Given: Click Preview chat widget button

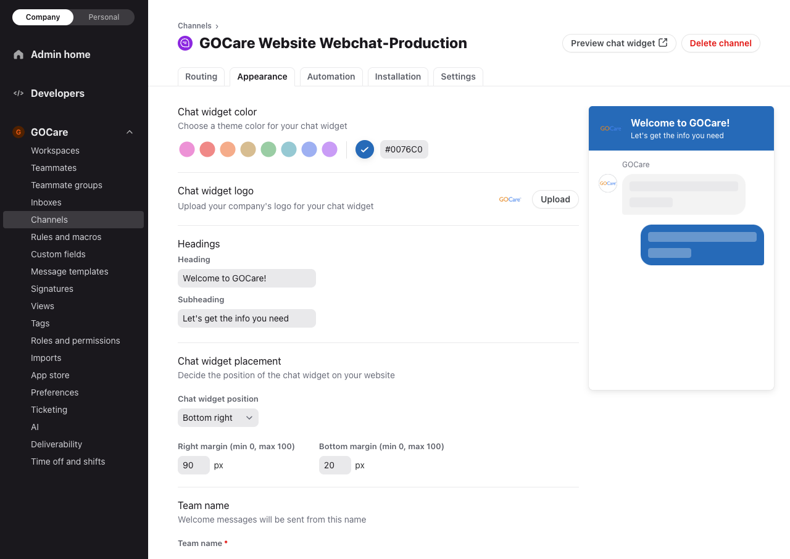Looking at the screenshot, I should 619,43.
